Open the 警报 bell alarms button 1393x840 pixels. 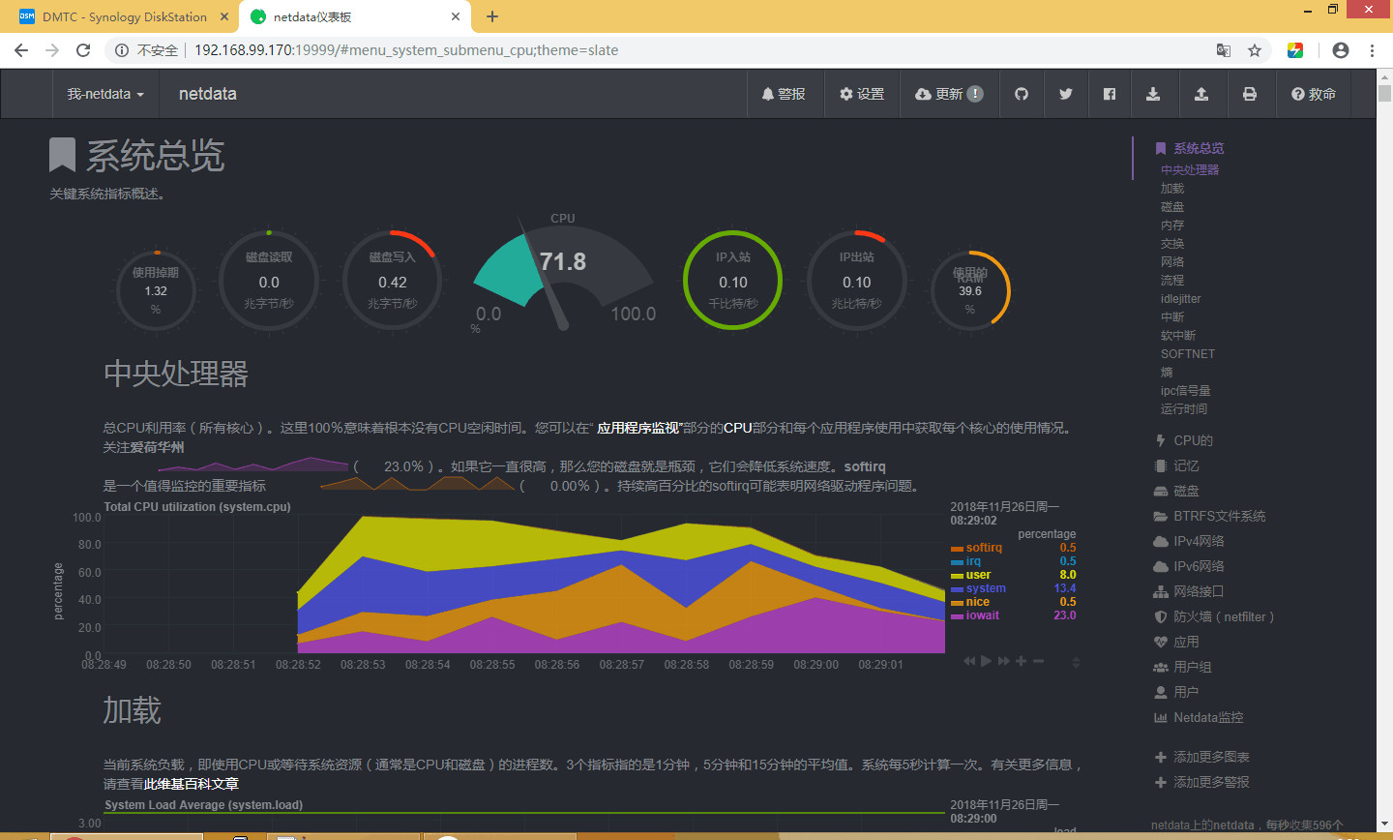coord(784,94)
